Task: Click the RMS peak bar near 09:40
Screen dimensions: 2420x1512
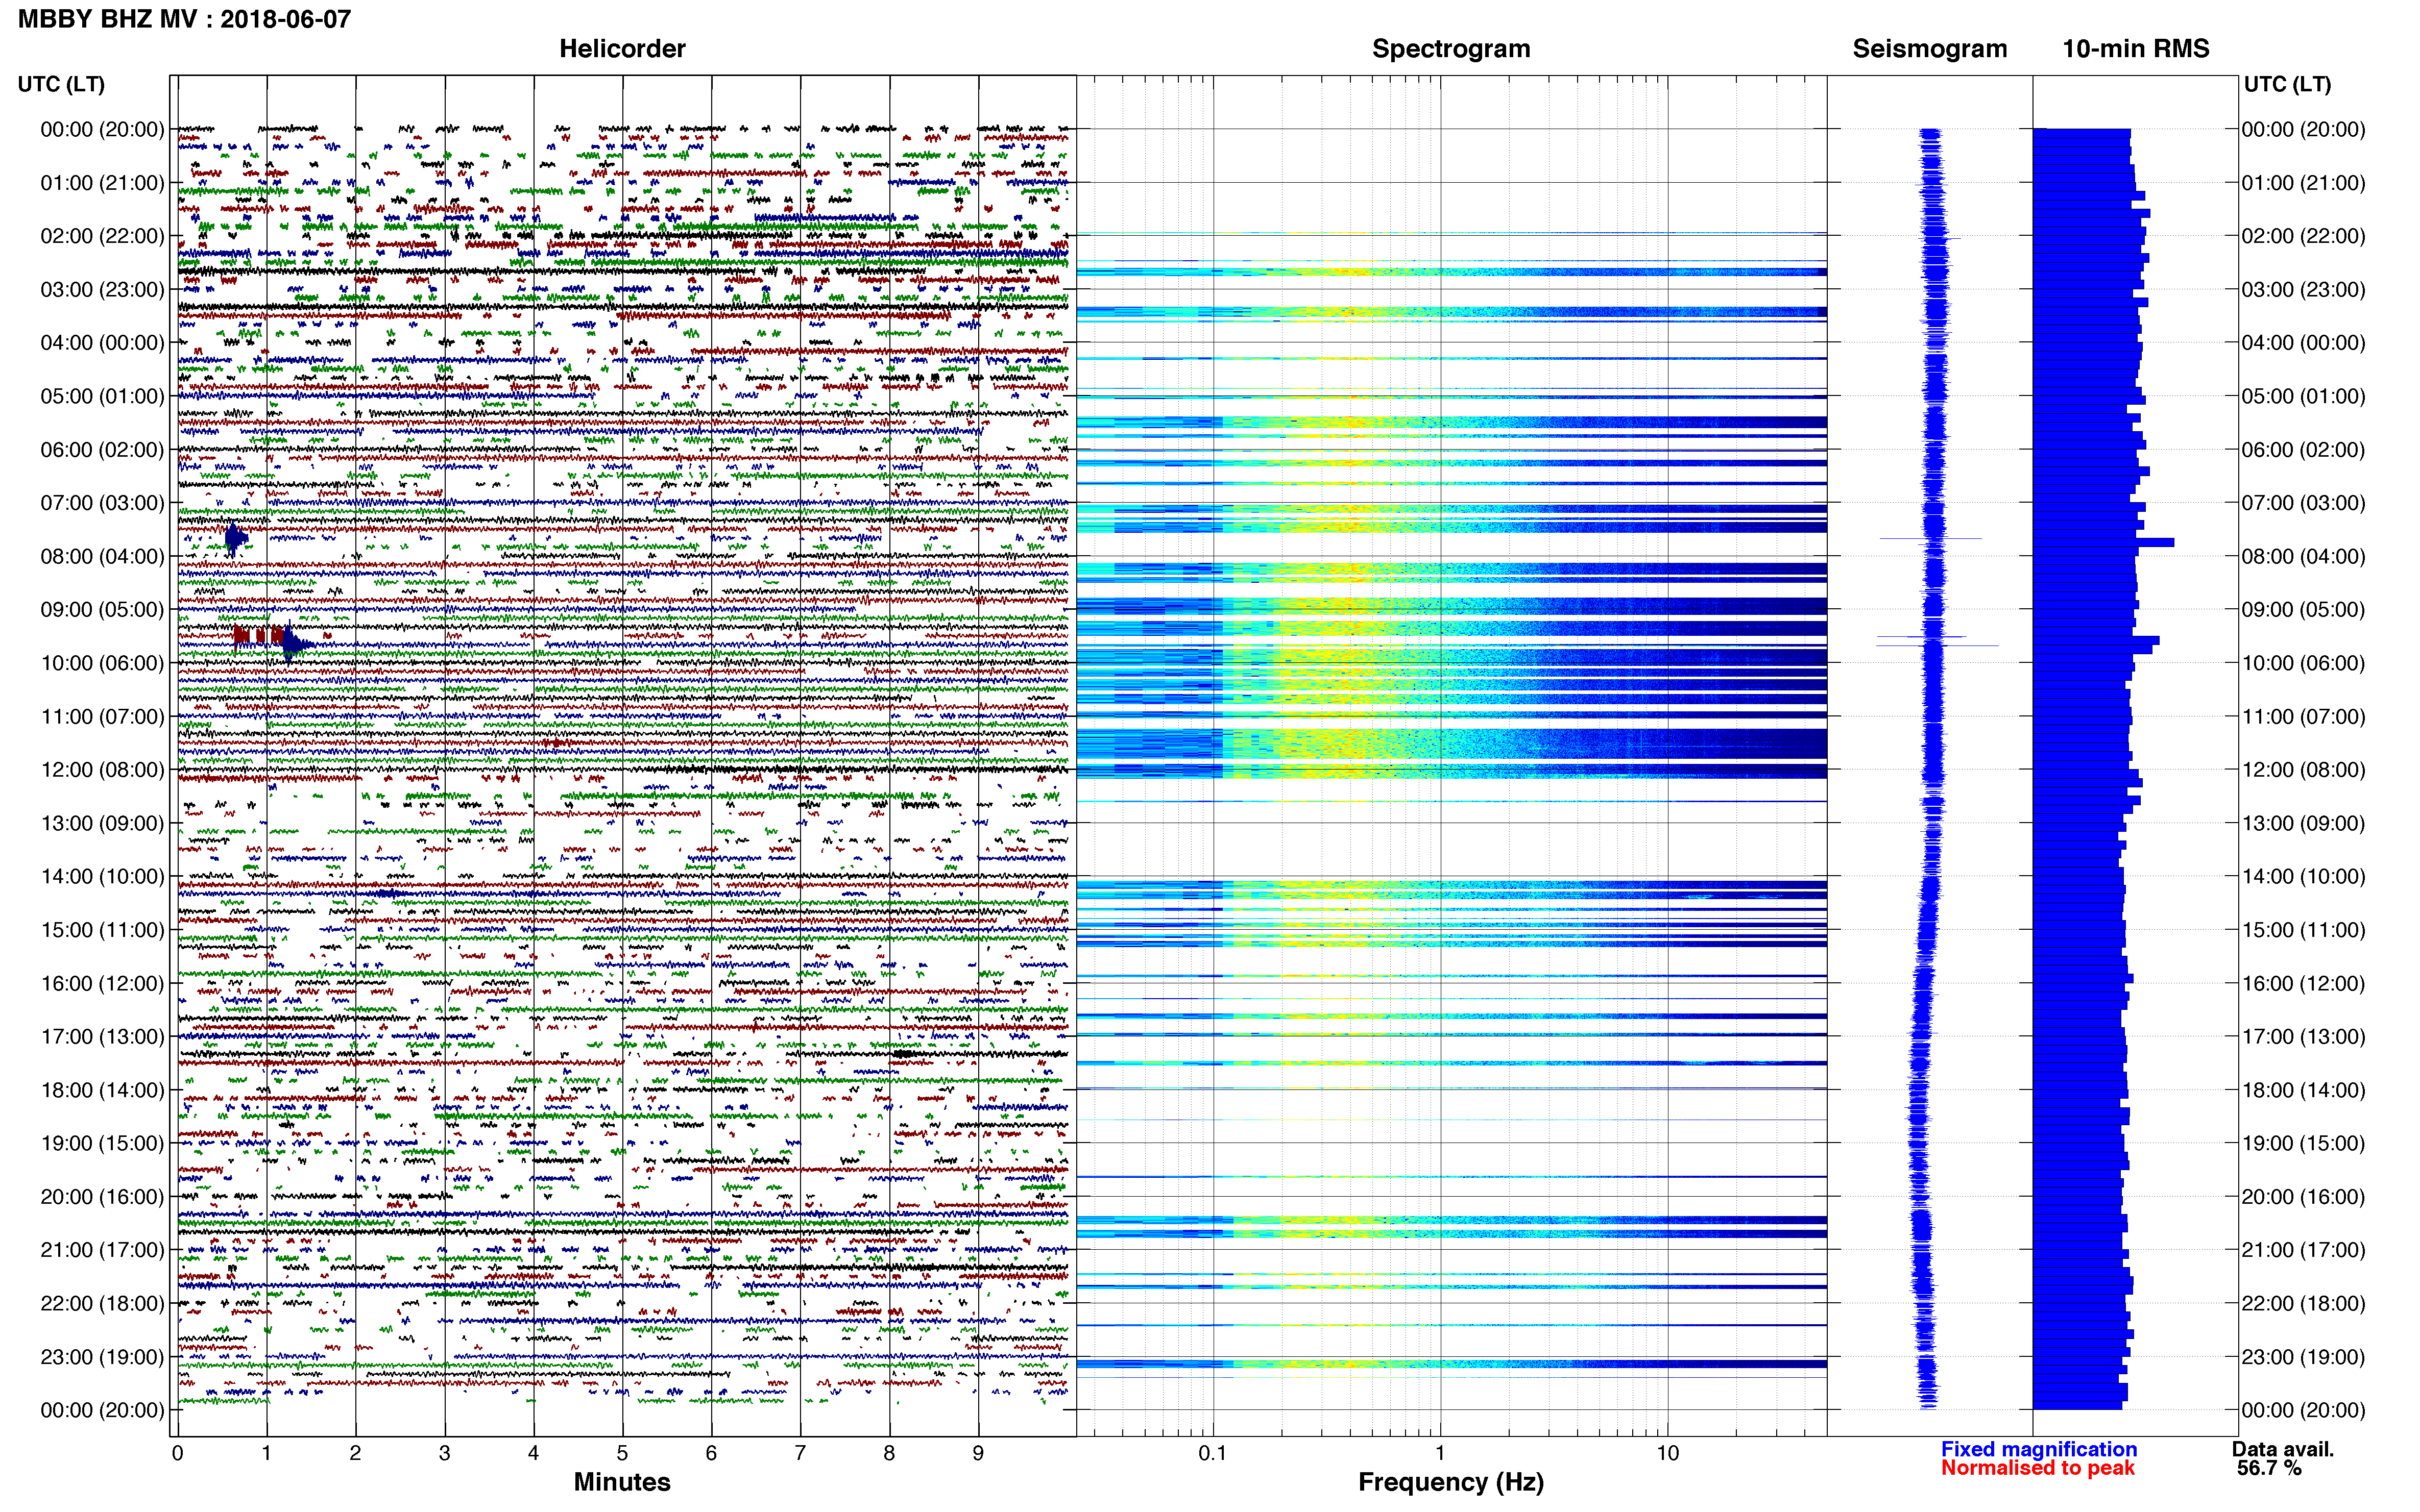Action: click(2096, 640)
